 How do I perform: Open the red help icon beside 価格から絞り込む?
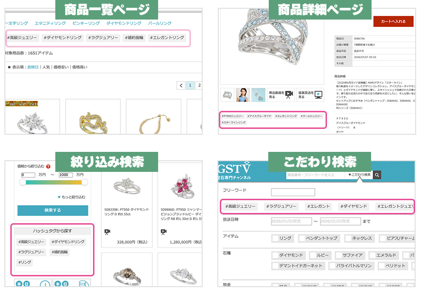point(48,167)
